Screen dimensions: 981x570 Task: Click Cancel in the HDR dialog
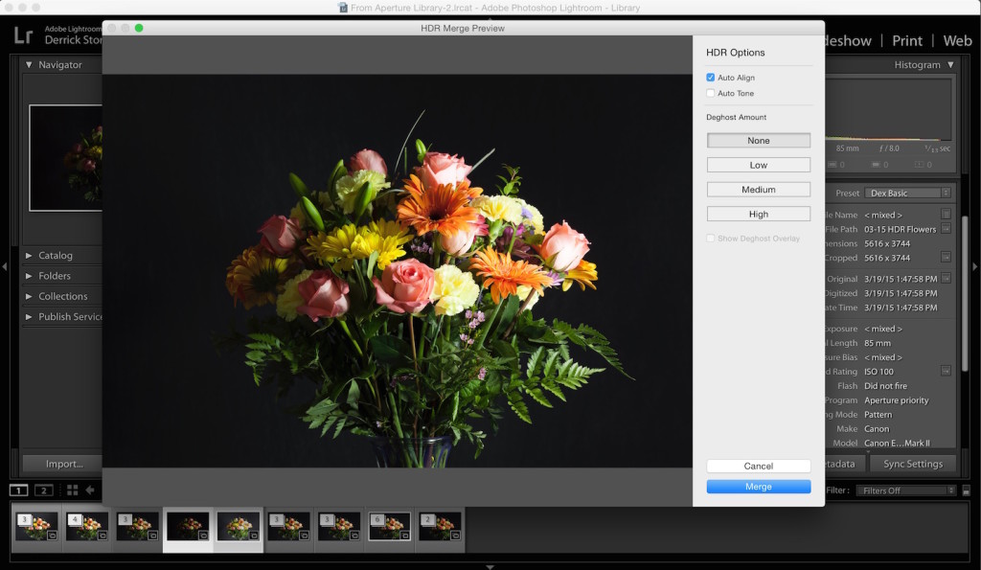pos(758,467)
